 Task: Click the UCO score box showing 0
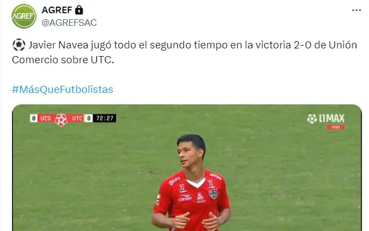(x=34, y=118)
